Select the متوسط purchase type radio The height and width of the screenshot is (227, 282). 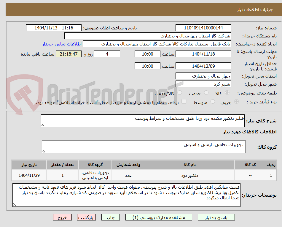tap(213, 102)
